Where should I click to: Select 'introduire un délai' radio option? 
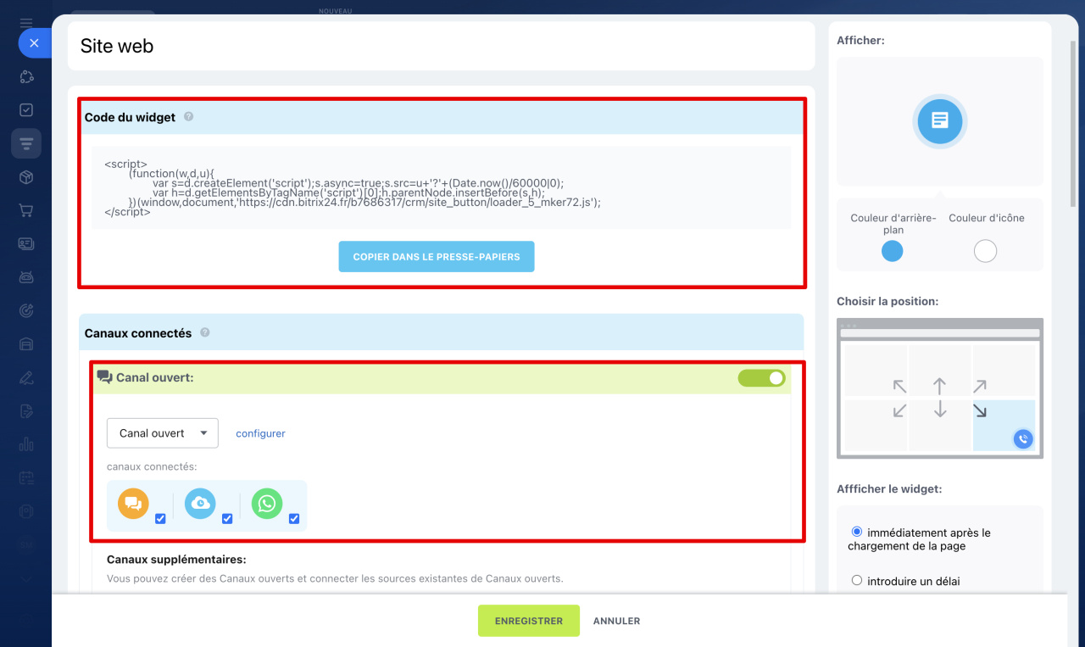point(857,581)
